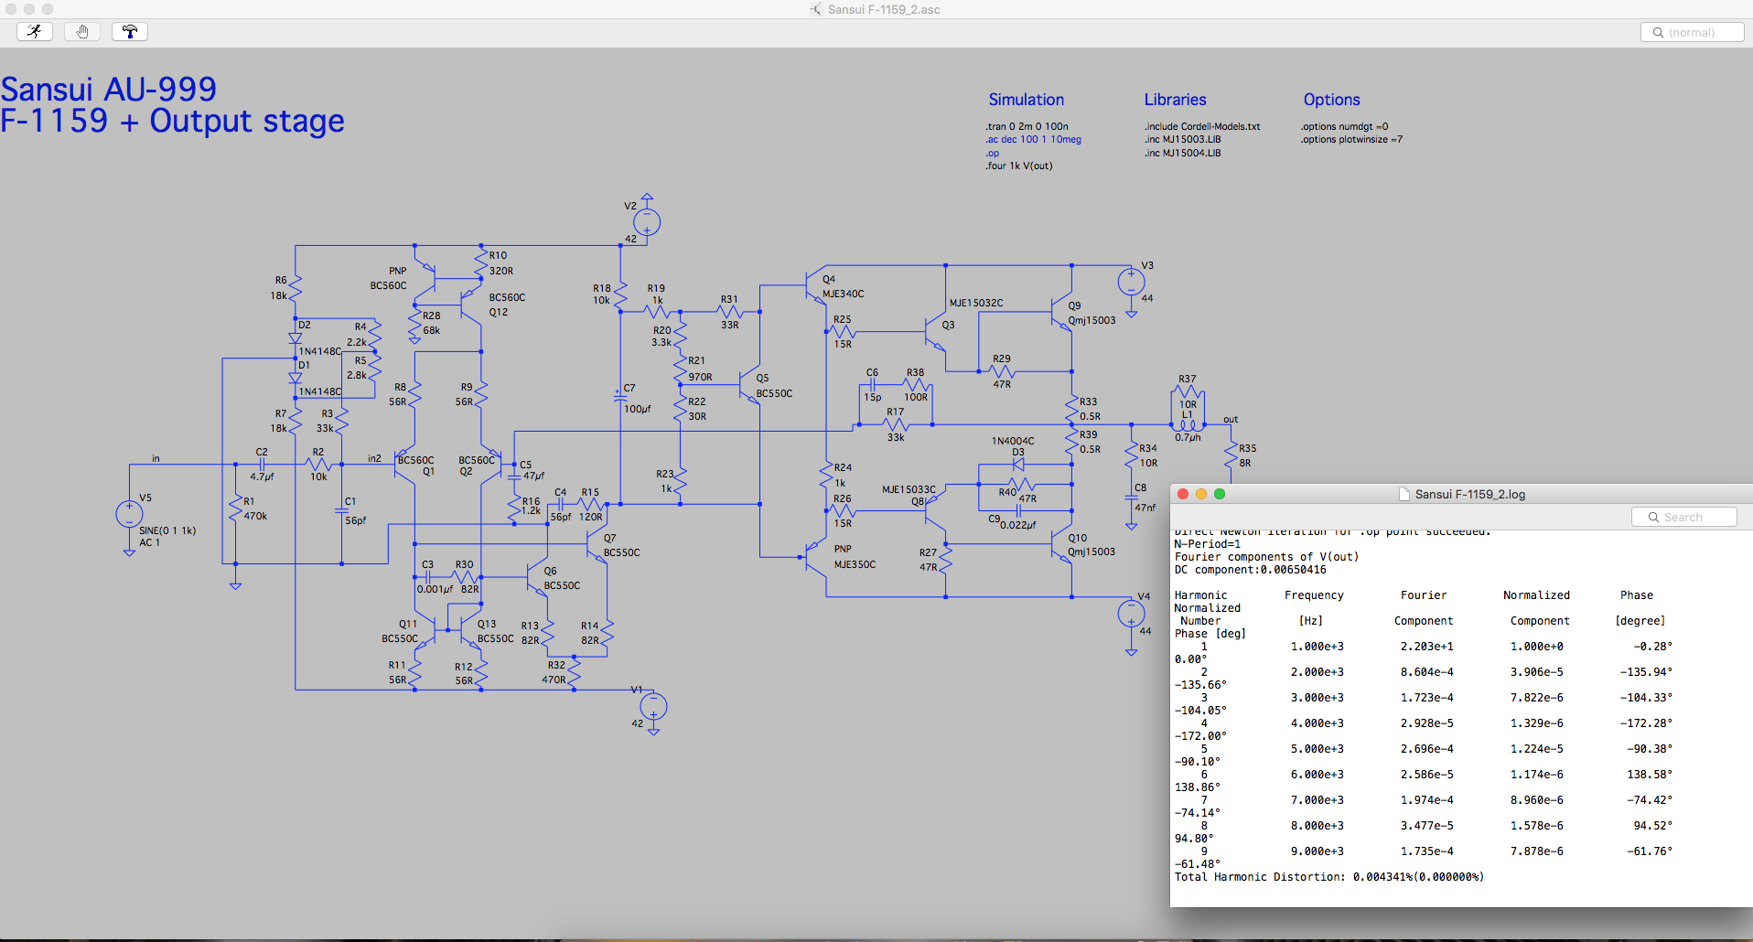Image resolution: width=1753 pixels, height=942 pixels.
Task: Click the 'Sansui AU-999' title text
Action: [108, 89]
